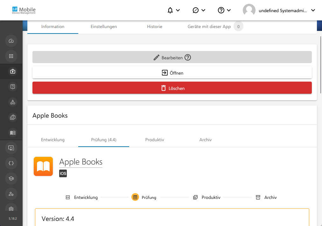
Task: Click the compass explore icon in header
Action: coord(195,10)
